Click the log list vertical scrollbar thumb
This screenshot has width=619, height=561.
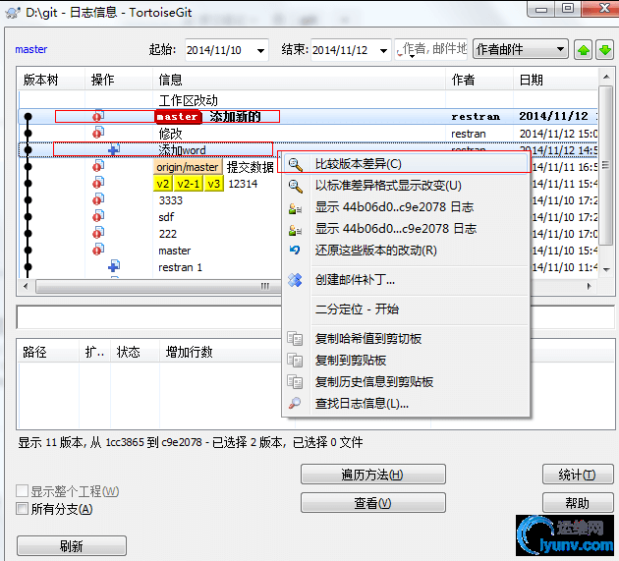point(605,165)
